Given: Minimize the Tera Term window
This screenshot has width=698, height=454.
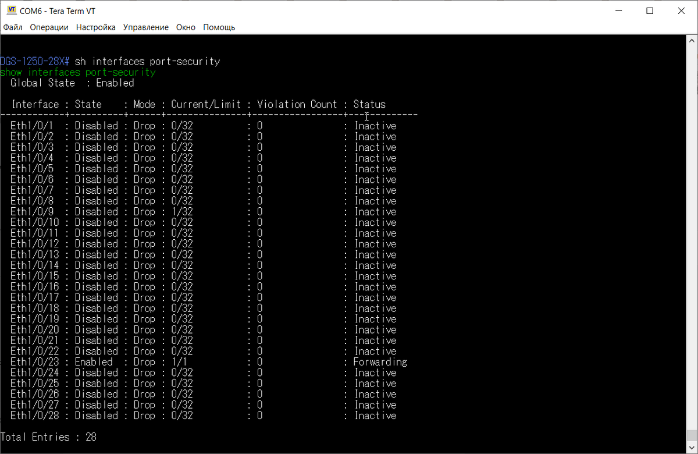Looking at the screenshot, I should click(x=618, y=10).
